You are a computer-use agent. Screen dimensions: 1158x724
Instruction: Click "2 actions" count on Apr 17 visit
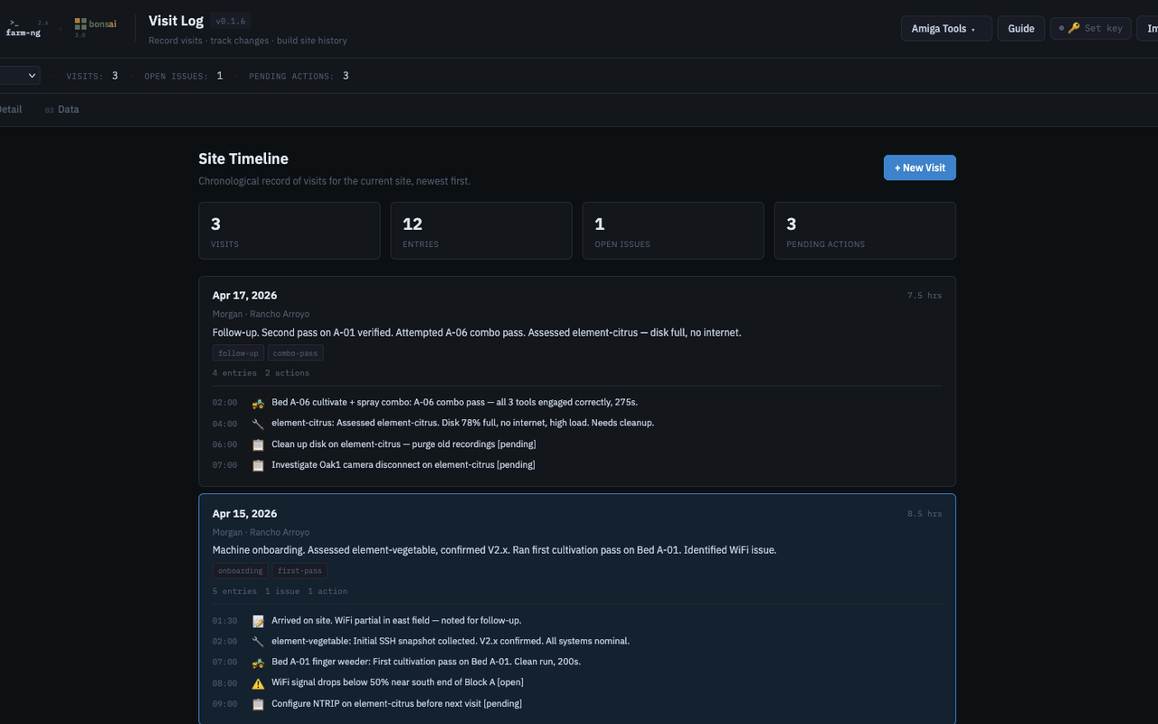tap(287, 373)
